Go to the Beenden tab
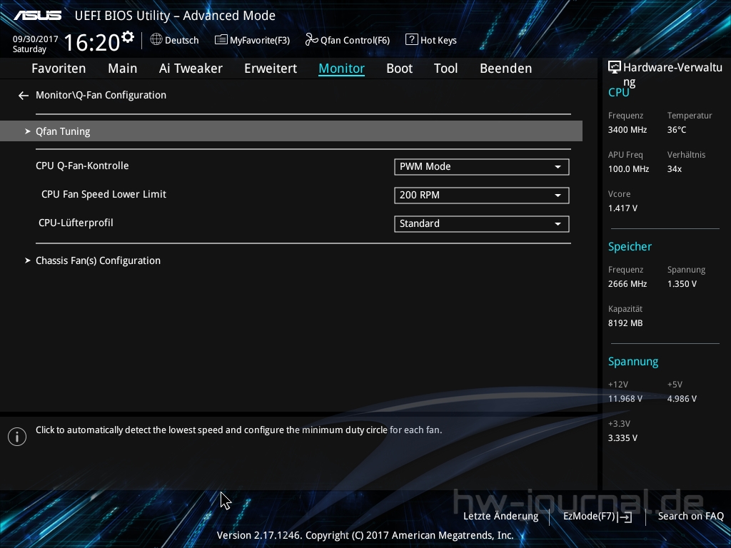 506,68
